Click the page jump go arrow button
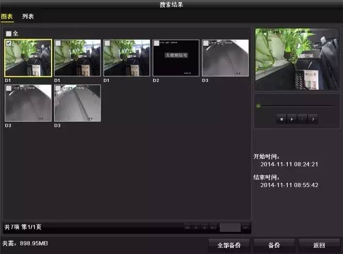The width and height of the screenshot is (343, 254). [x=246, y=228]
